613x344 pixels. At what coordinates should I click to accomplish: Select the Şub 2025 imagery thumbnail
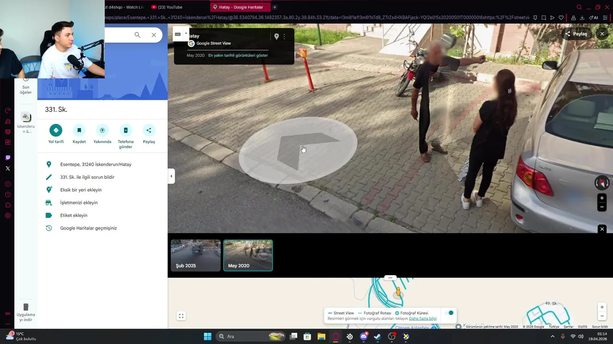[196, 256]
